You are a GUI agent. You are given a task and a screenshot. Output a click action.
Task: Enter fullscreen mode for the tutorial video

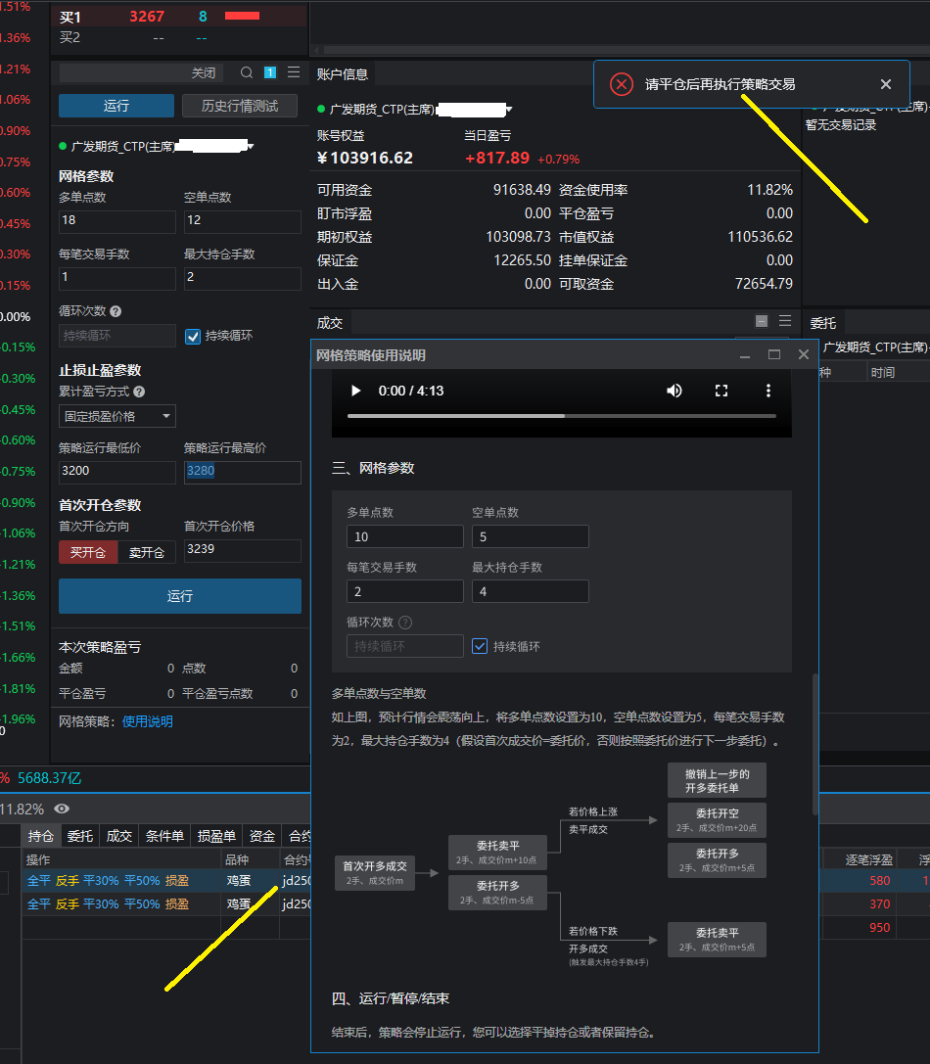coord(721,391)
